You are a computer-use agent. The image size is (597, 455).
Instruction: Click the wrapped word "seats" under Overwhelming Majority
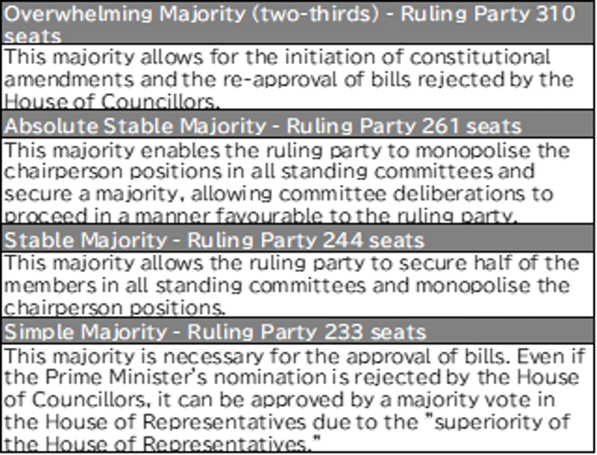point(32,36)
